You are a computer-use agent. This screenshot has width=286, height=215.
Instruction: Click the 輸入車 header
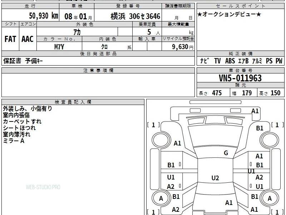pos(147,39)
